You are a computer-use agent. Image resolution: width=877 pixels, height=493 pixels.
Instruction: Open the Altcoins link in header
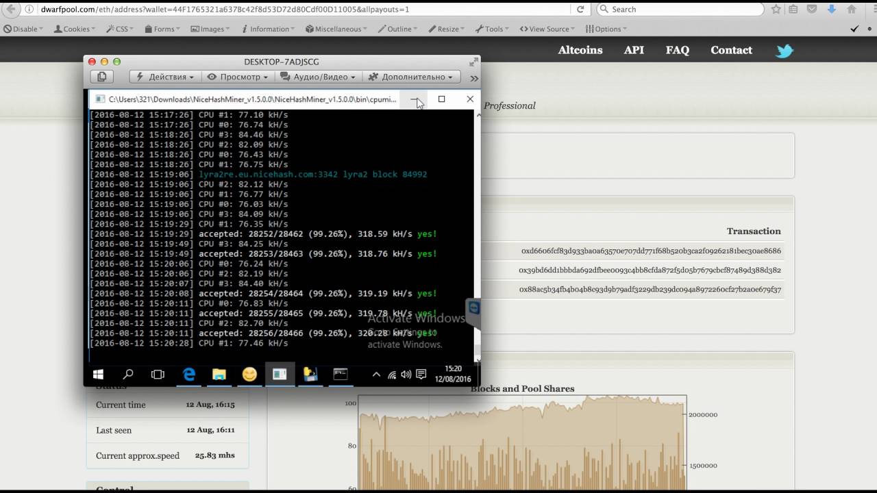[x=580, y=50]
